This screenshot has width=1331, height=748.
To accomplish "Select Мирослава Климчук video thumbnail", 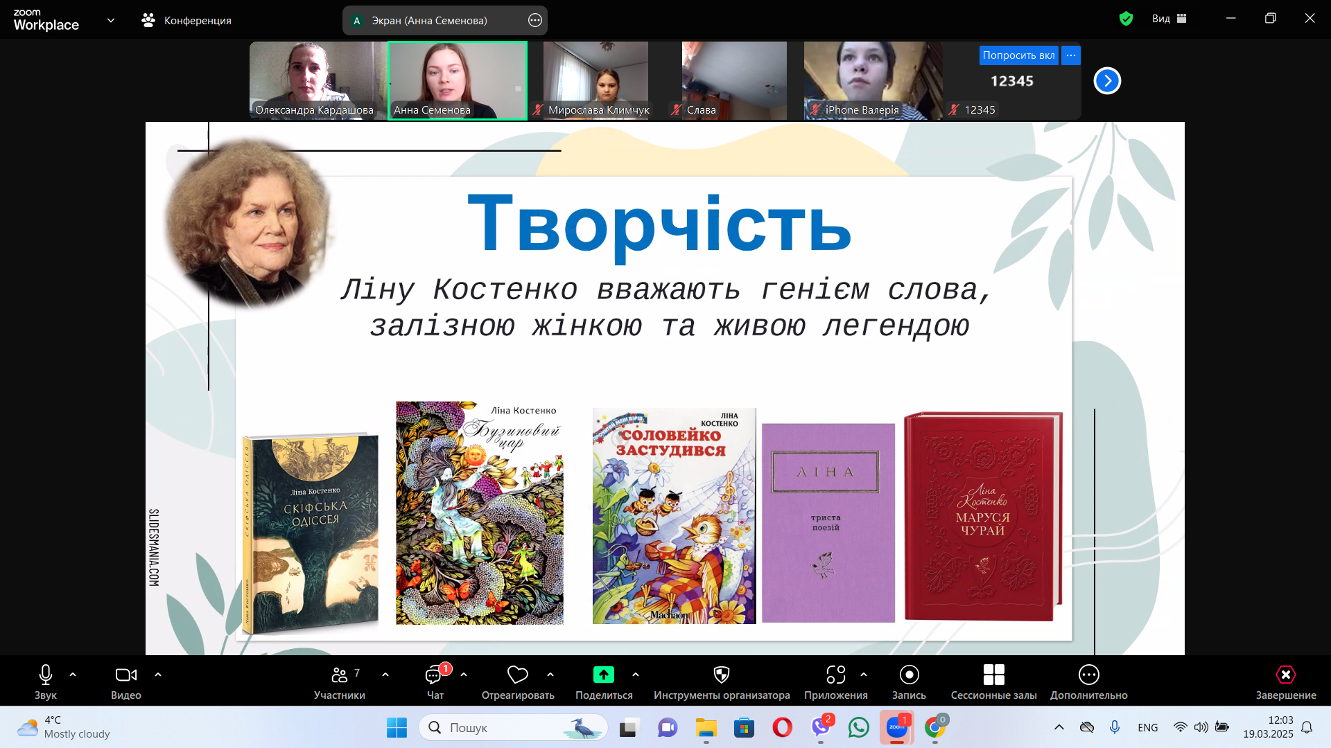I will coord(596,80).
